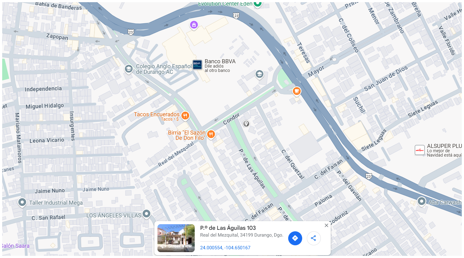464x258 pixels.
Task: Select the Colegio Anglo Español school marker
Action: 129,69
